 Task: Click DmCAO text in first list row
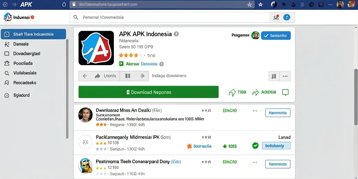point(230,110)
